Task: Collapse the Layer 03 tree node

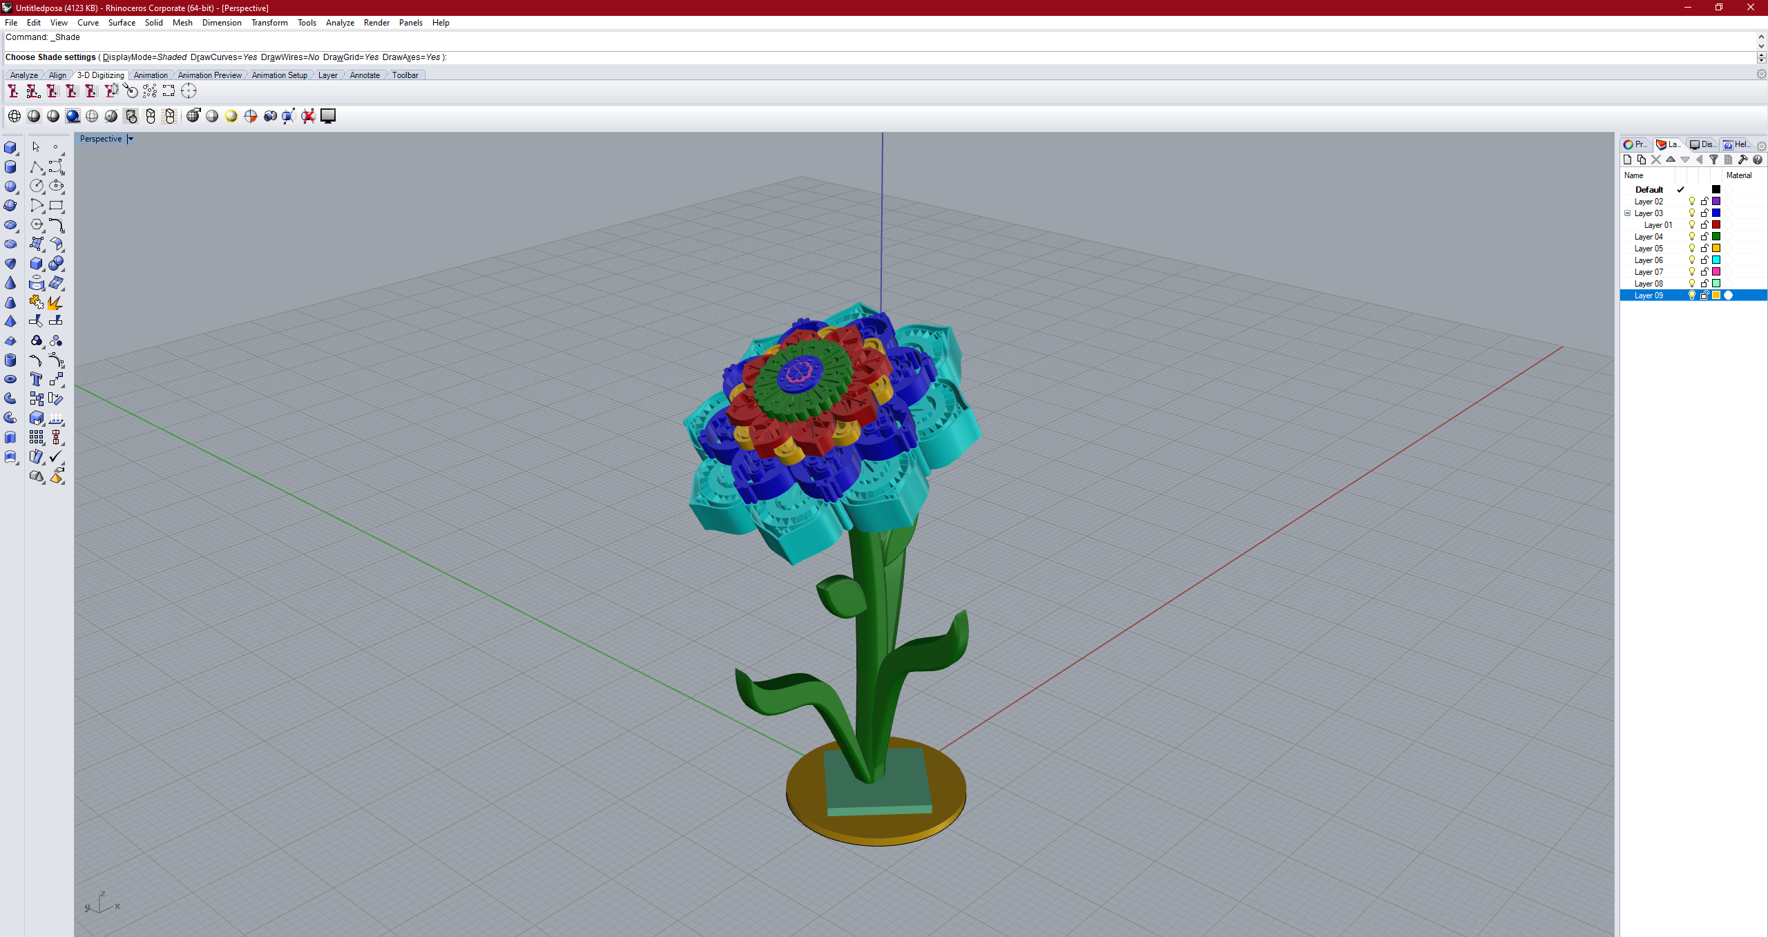Action: pos(1627,213)
